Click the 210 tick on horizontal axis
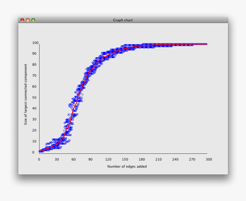Screen dimensions: 246x201 (159, 159)
